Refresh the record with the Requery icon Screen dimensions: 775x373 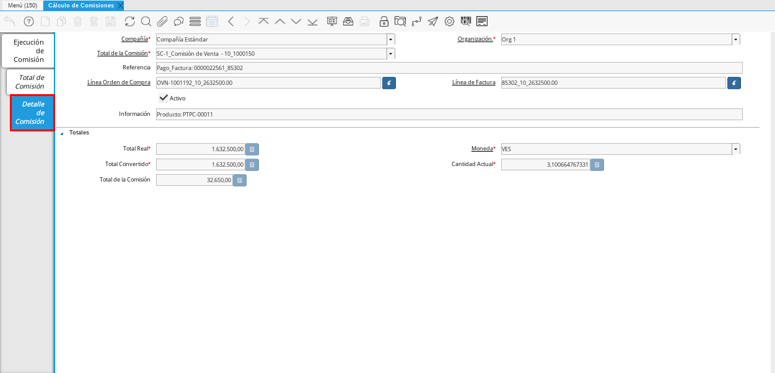(129, 22)
